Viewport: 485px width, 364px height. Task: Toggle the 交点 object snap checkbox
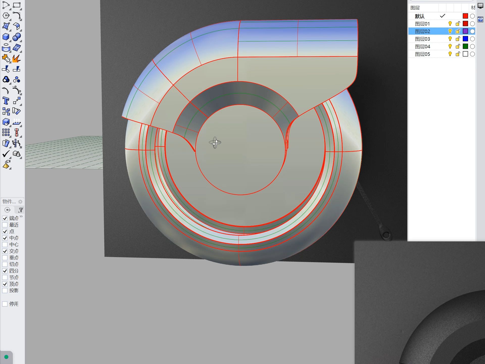[x=5, y=251]
